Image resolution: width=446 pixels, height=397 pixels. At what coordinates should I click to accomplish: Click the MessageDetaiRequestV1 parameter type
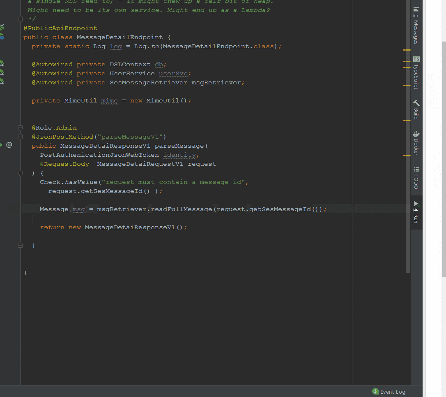[x=140, y=164]
